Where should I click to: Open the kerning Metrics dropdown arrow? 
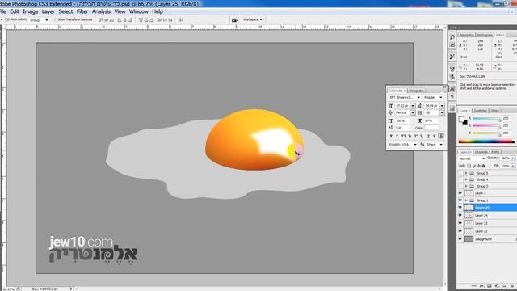tap(413, 113)
